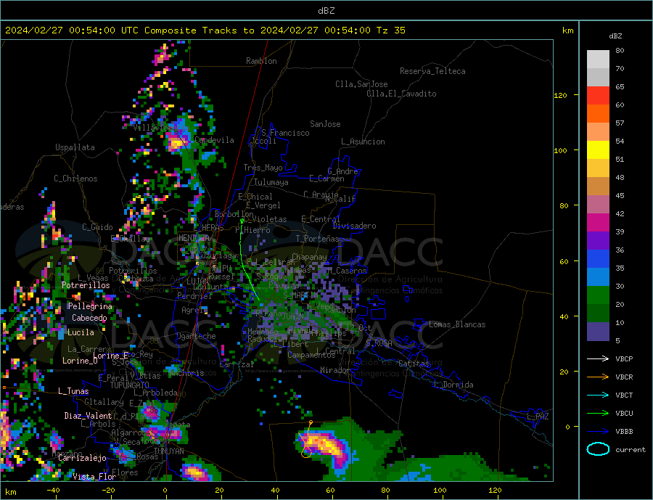Select the slate purple swatch between 10 and 5
Image resolution: width=653 pixels, height=500 pixels.
pos(598,332)
